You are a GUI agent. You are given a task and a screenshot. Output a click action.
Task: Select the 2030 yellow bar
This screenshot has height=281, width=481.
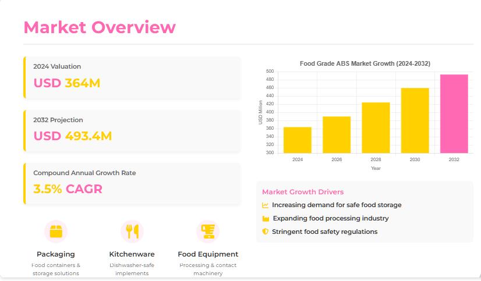(415, 120)
